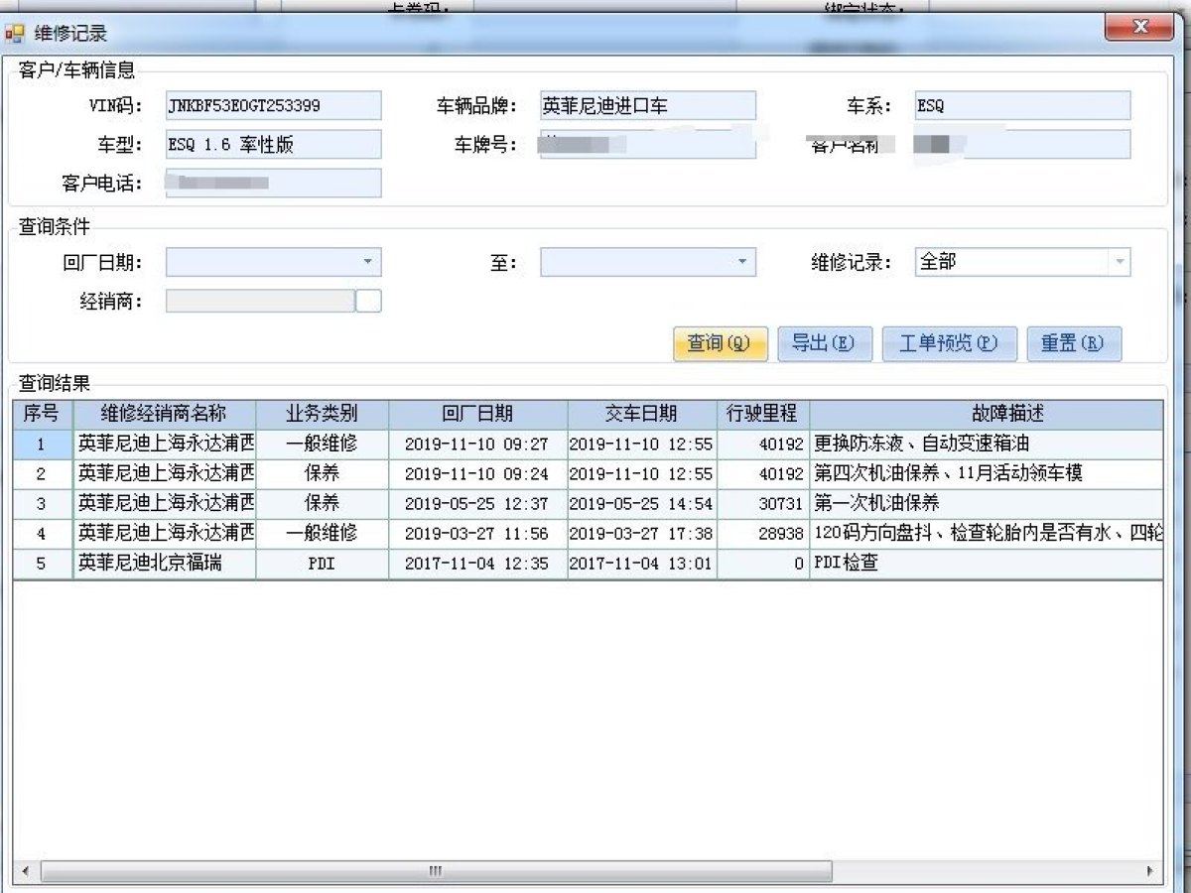Click the VIN码 input field
The height and width of the screenshot is (893, 1191).
[x=273, y=106]
